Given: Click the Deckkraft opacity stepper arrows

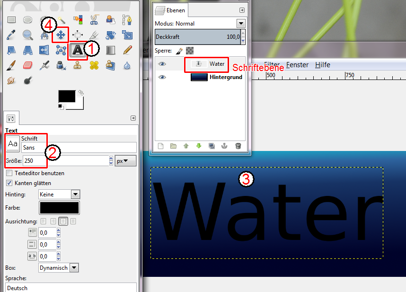Looking at the screenshot, I should pos(243,36).
